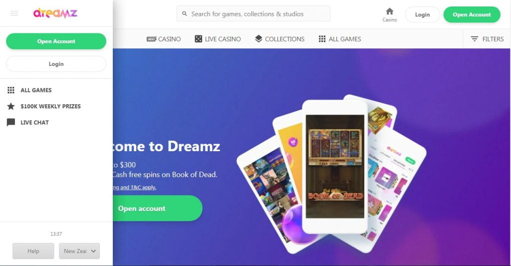Click the Dreamz logo
The height and width of the screenshot is (266, 511).
tap(55, 13)
